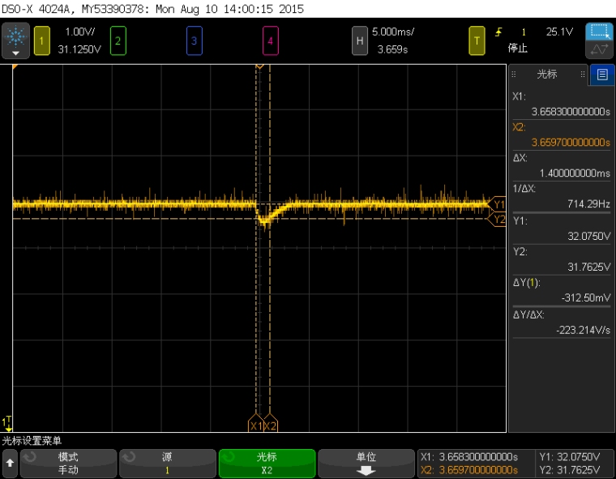
Task: Click the yellow trigger T badge
Action: [x=477, y=39]
